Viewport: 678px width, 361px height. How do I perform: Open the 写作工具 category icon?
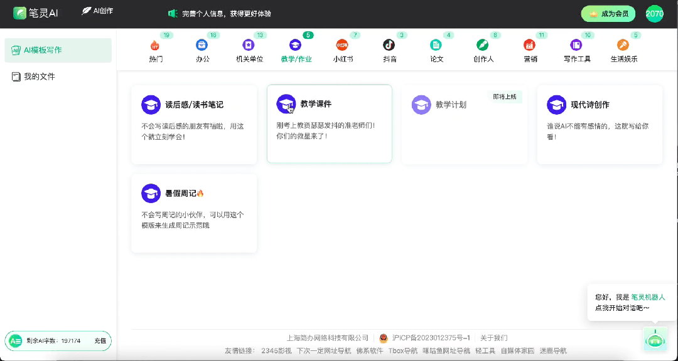pyautogui.click(x=576, y=44)
